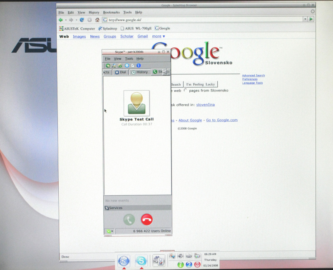The height and width of the screenshot is (270, 333).
Task: Switch Google to slovenčina language link
Action: pos(205,105)
